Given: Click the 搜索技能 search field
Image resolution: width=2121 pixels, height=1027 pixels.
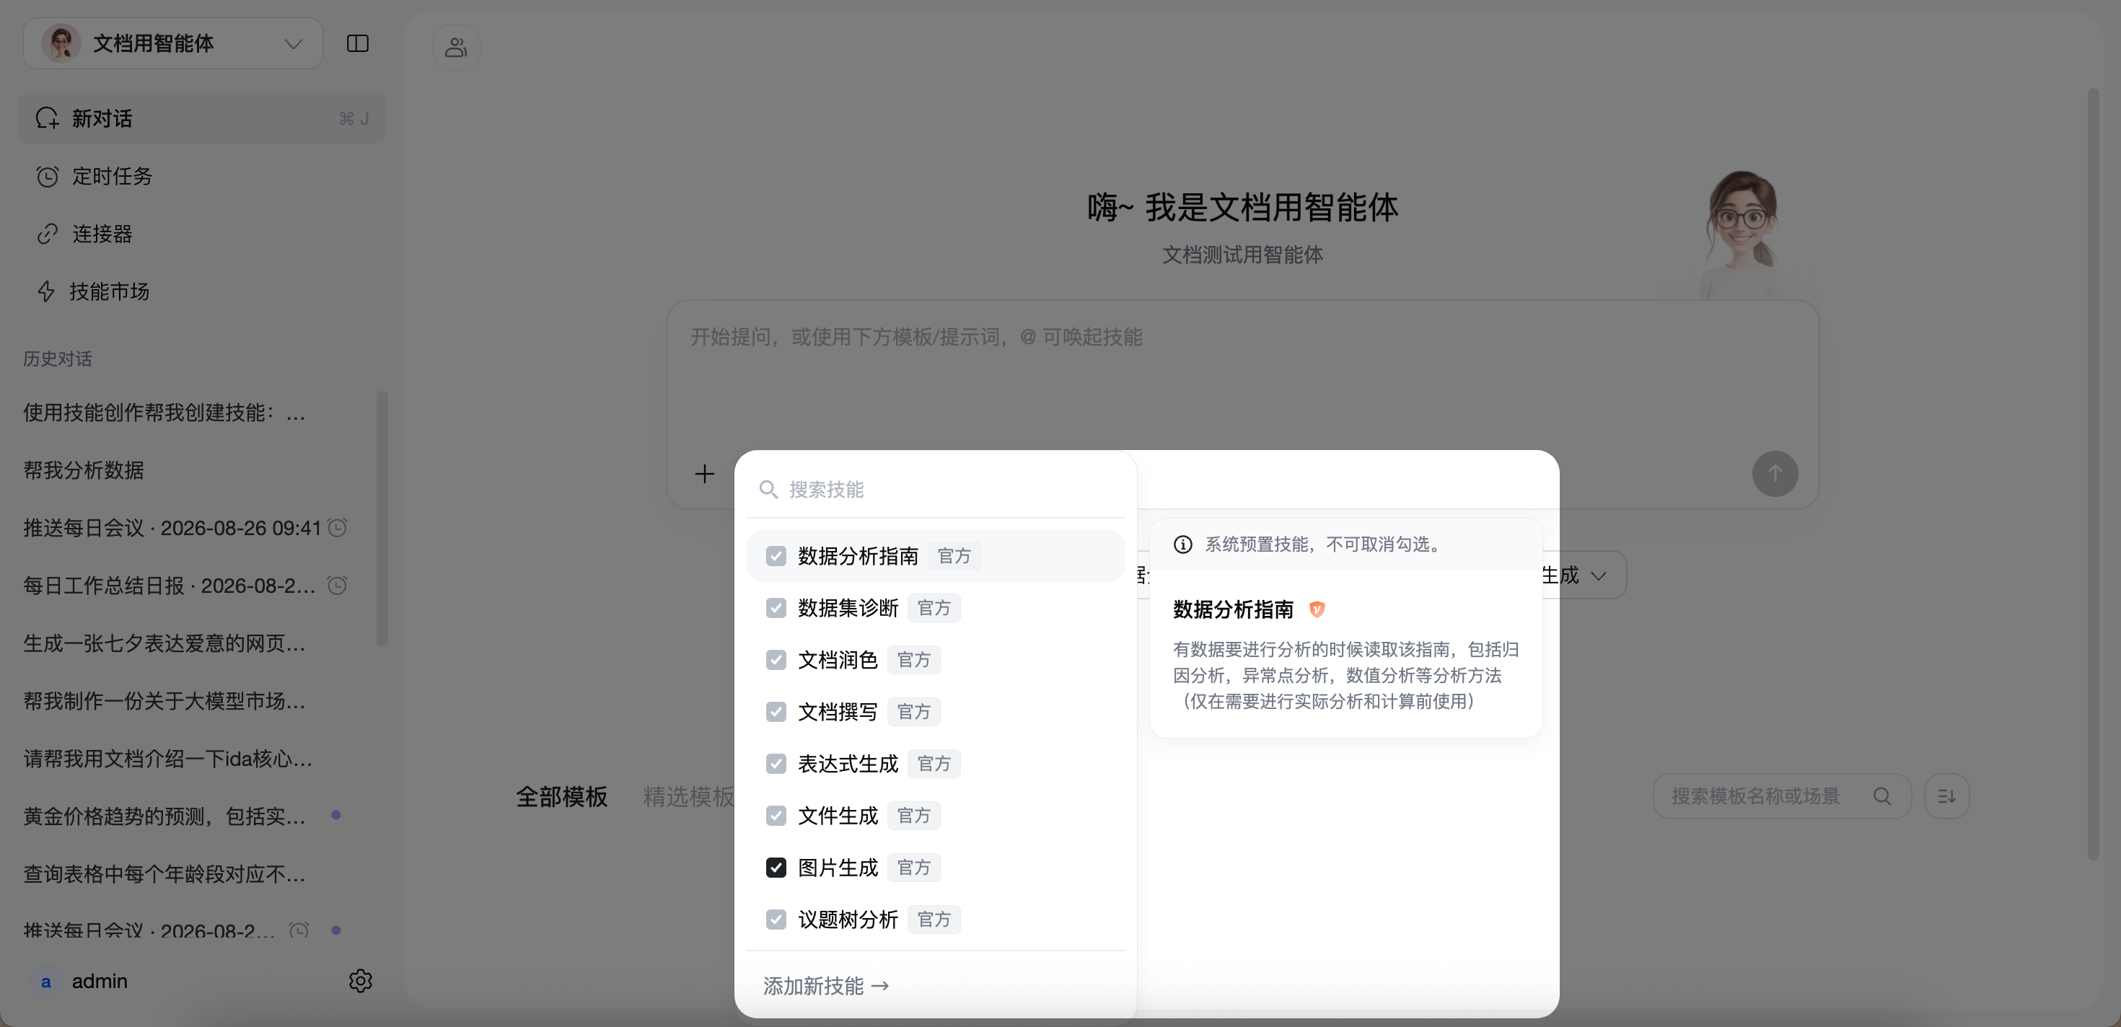Looking at the screenshot, I should click(936, 490).
